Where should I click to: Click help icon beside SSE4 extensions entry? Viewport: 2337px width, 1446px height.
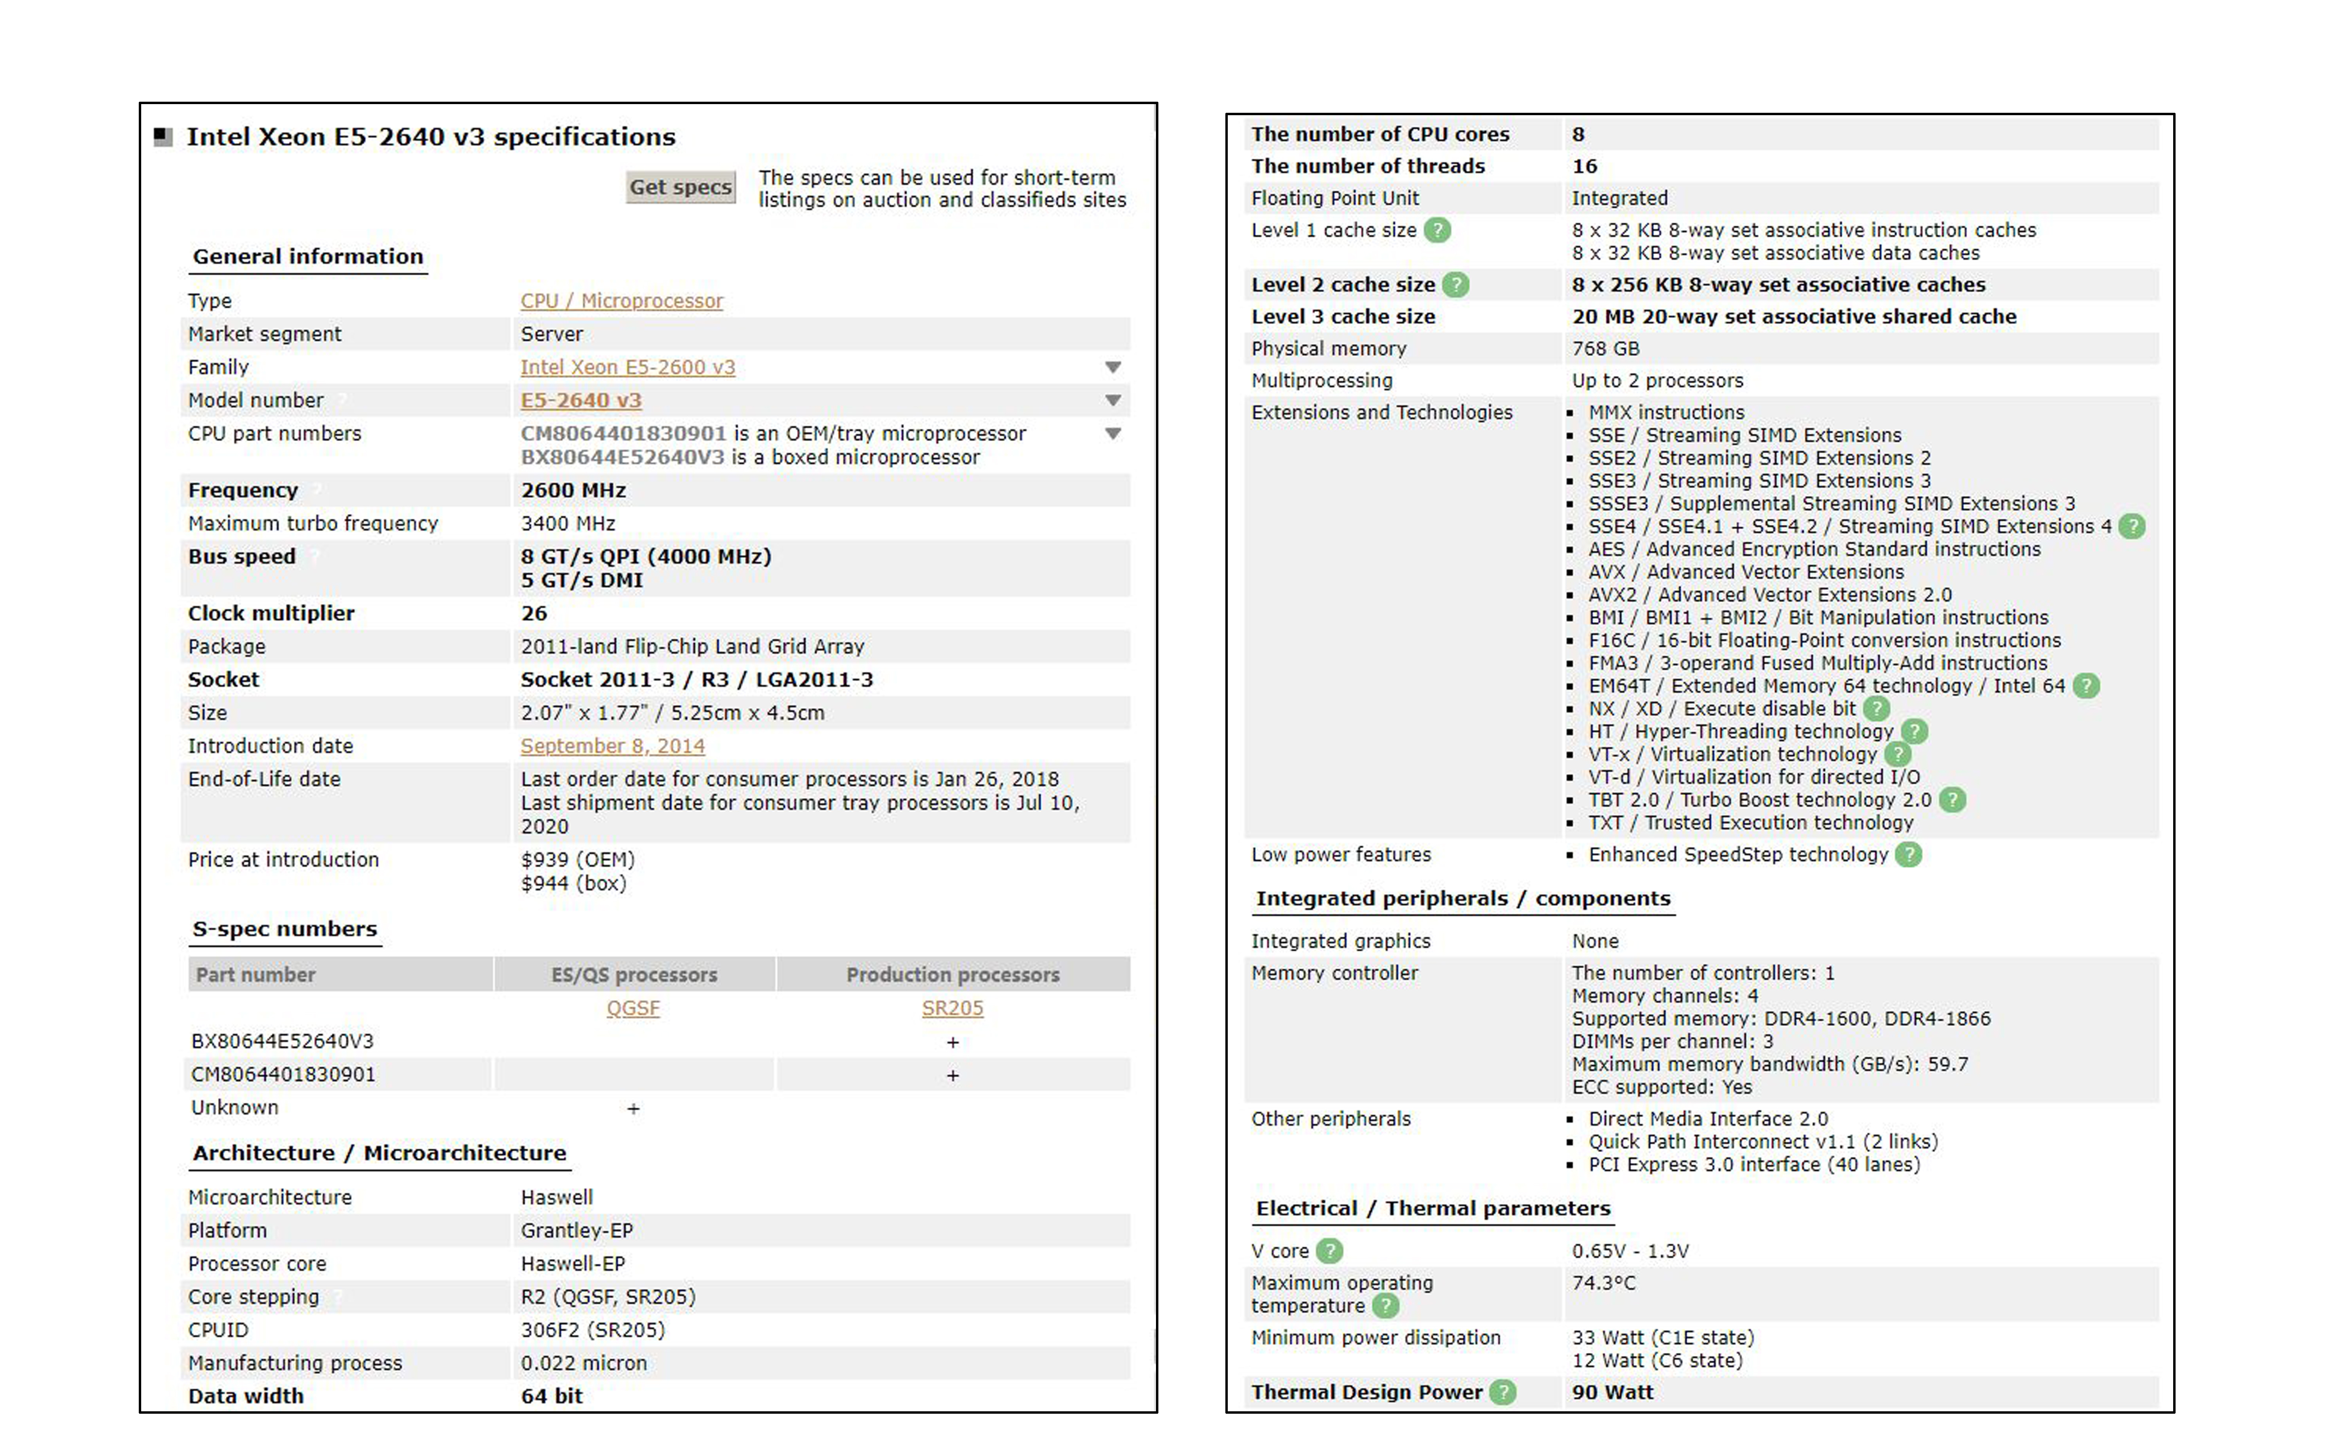click(x=2132, y=527)
